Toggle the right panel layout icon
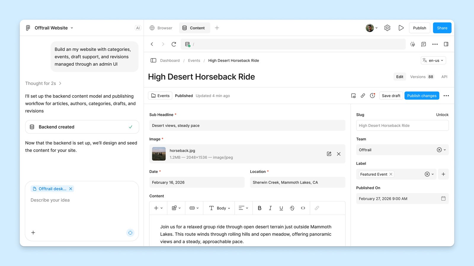Viewport: 474px width, 266px height. point(446,44)
